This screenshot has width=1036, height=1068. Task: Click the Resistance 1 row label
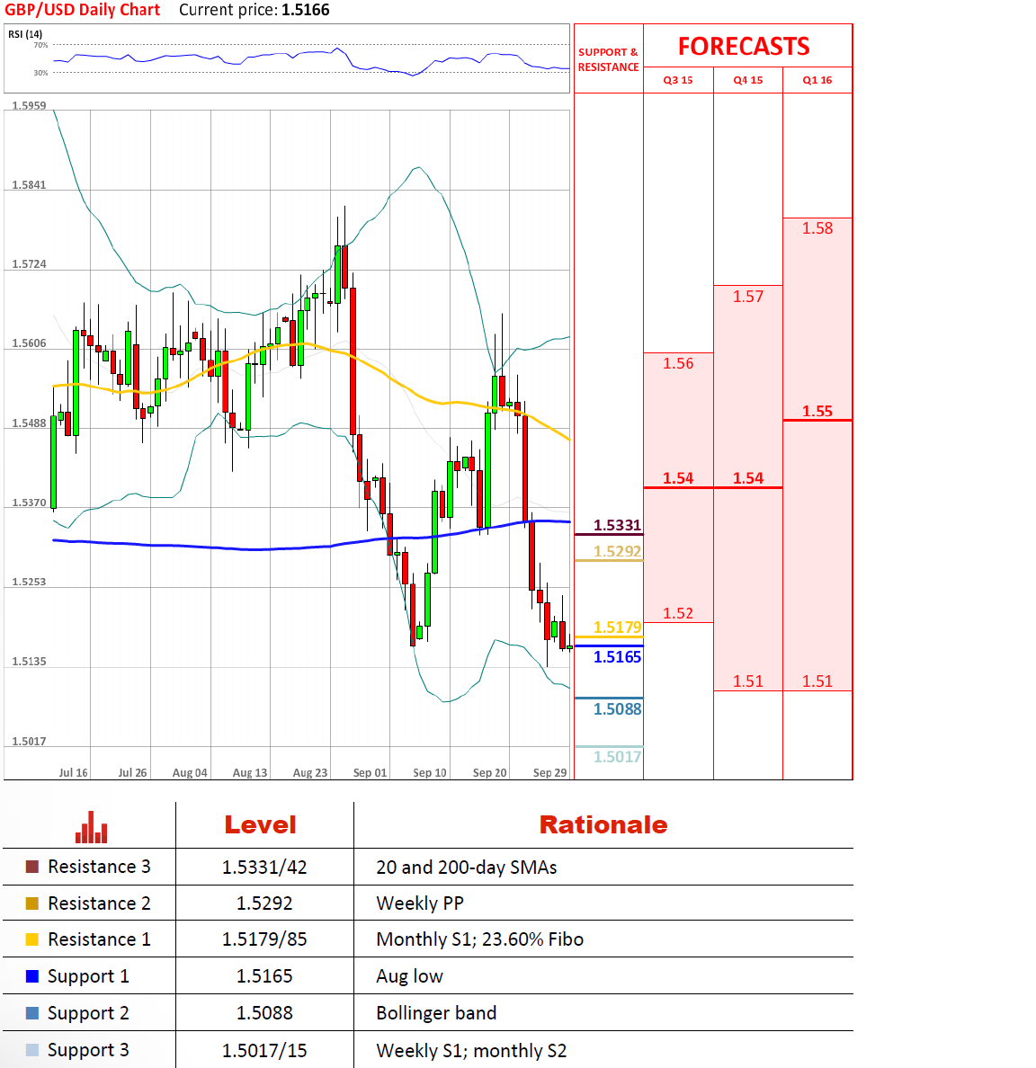[99, 939]
